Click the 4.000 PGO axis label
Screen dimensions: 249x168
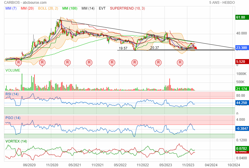tap(241, 120)
